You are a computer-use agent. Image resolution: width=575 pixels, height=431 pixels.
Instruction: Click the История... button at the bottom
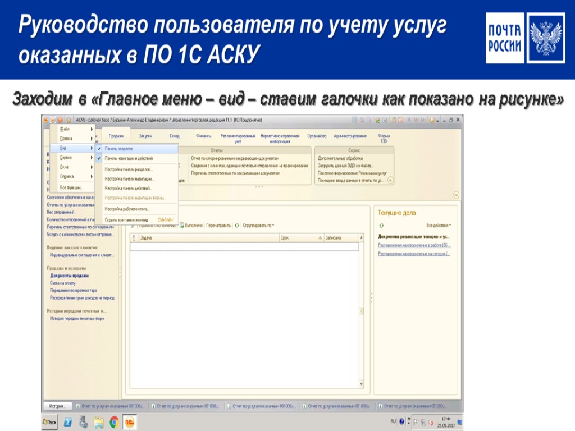tap(58, 406)
